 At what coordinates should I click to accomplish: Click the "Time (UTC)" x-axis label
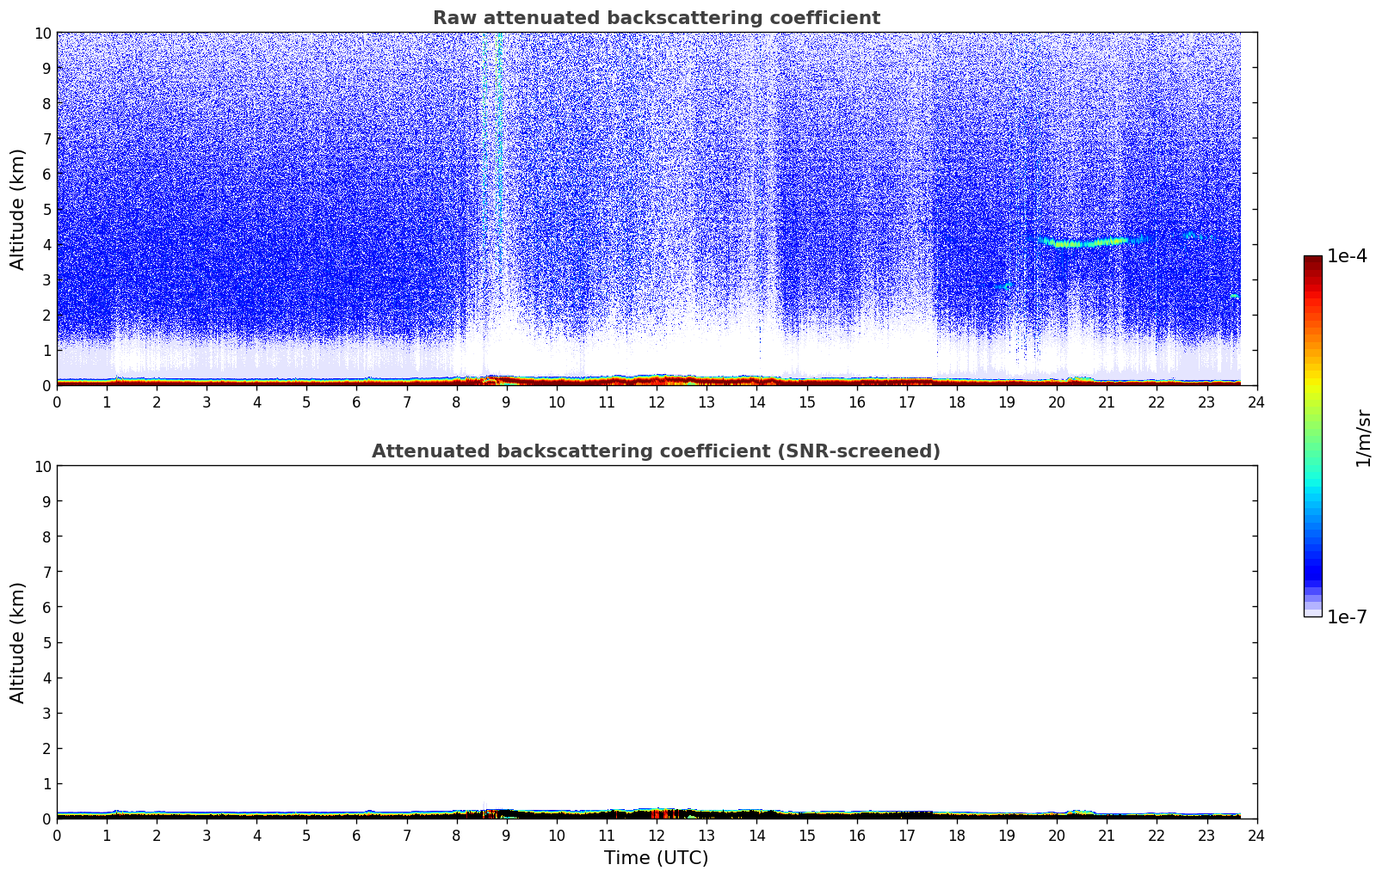pyautogui.click(x=656, y=857)
